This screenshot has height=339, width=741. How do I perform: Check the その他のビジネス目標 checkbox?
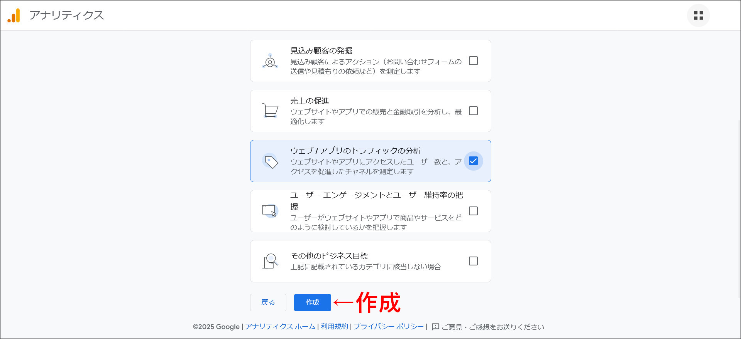point(473,261)
